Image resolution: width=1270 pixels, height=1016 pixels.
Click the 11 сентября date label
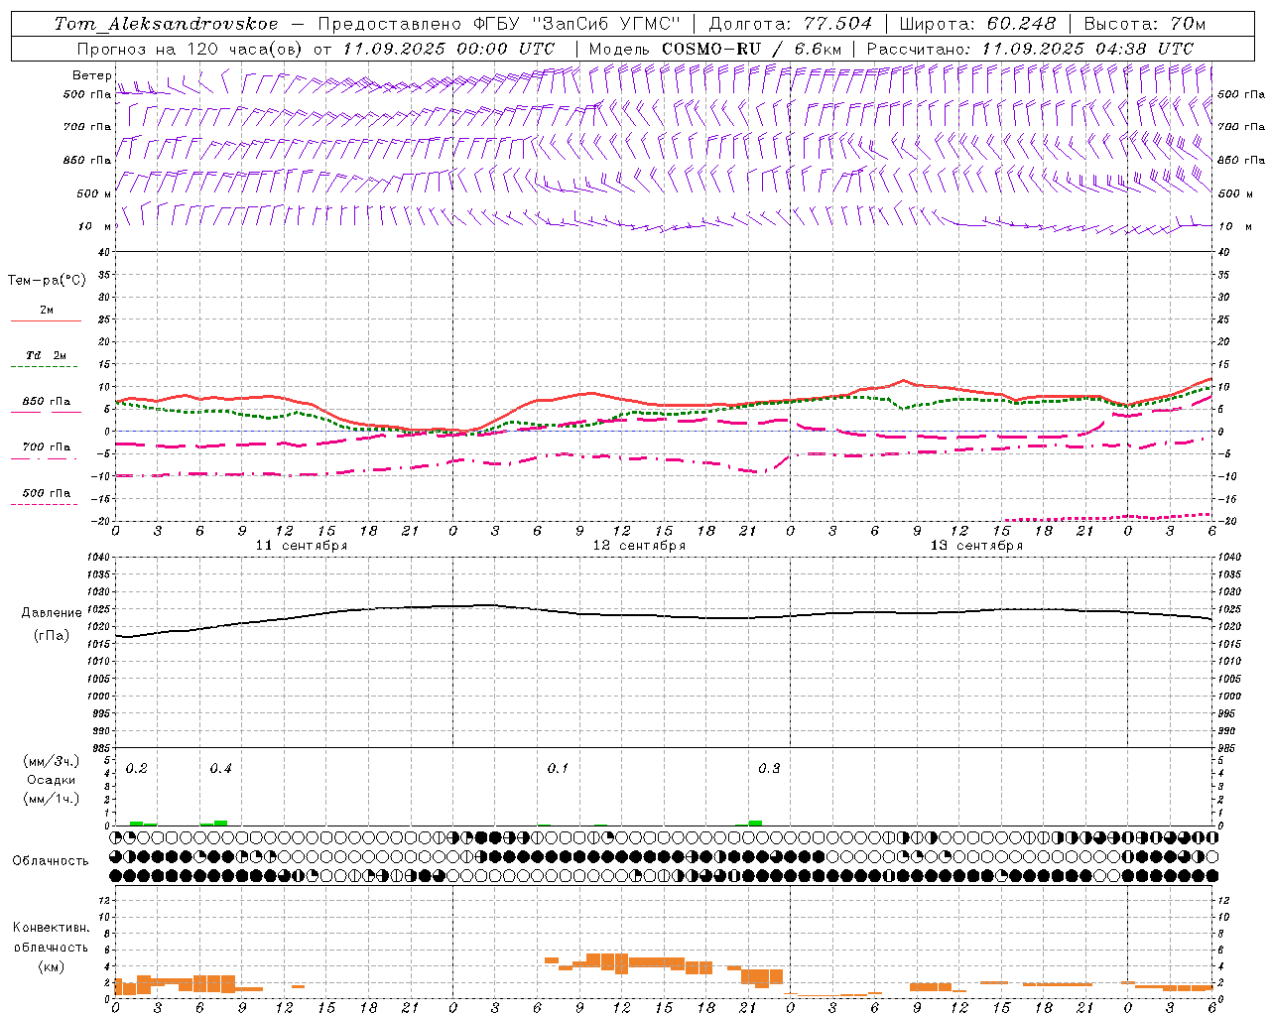(x=302, y=546)
